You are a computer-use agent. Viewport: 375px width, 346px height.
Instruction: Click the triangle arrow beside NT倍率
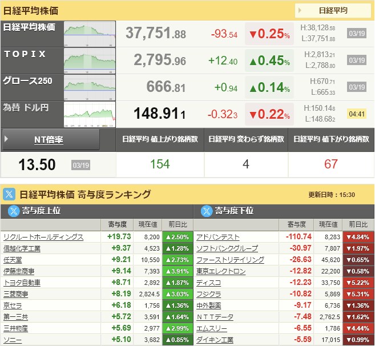tap(6, 139)
